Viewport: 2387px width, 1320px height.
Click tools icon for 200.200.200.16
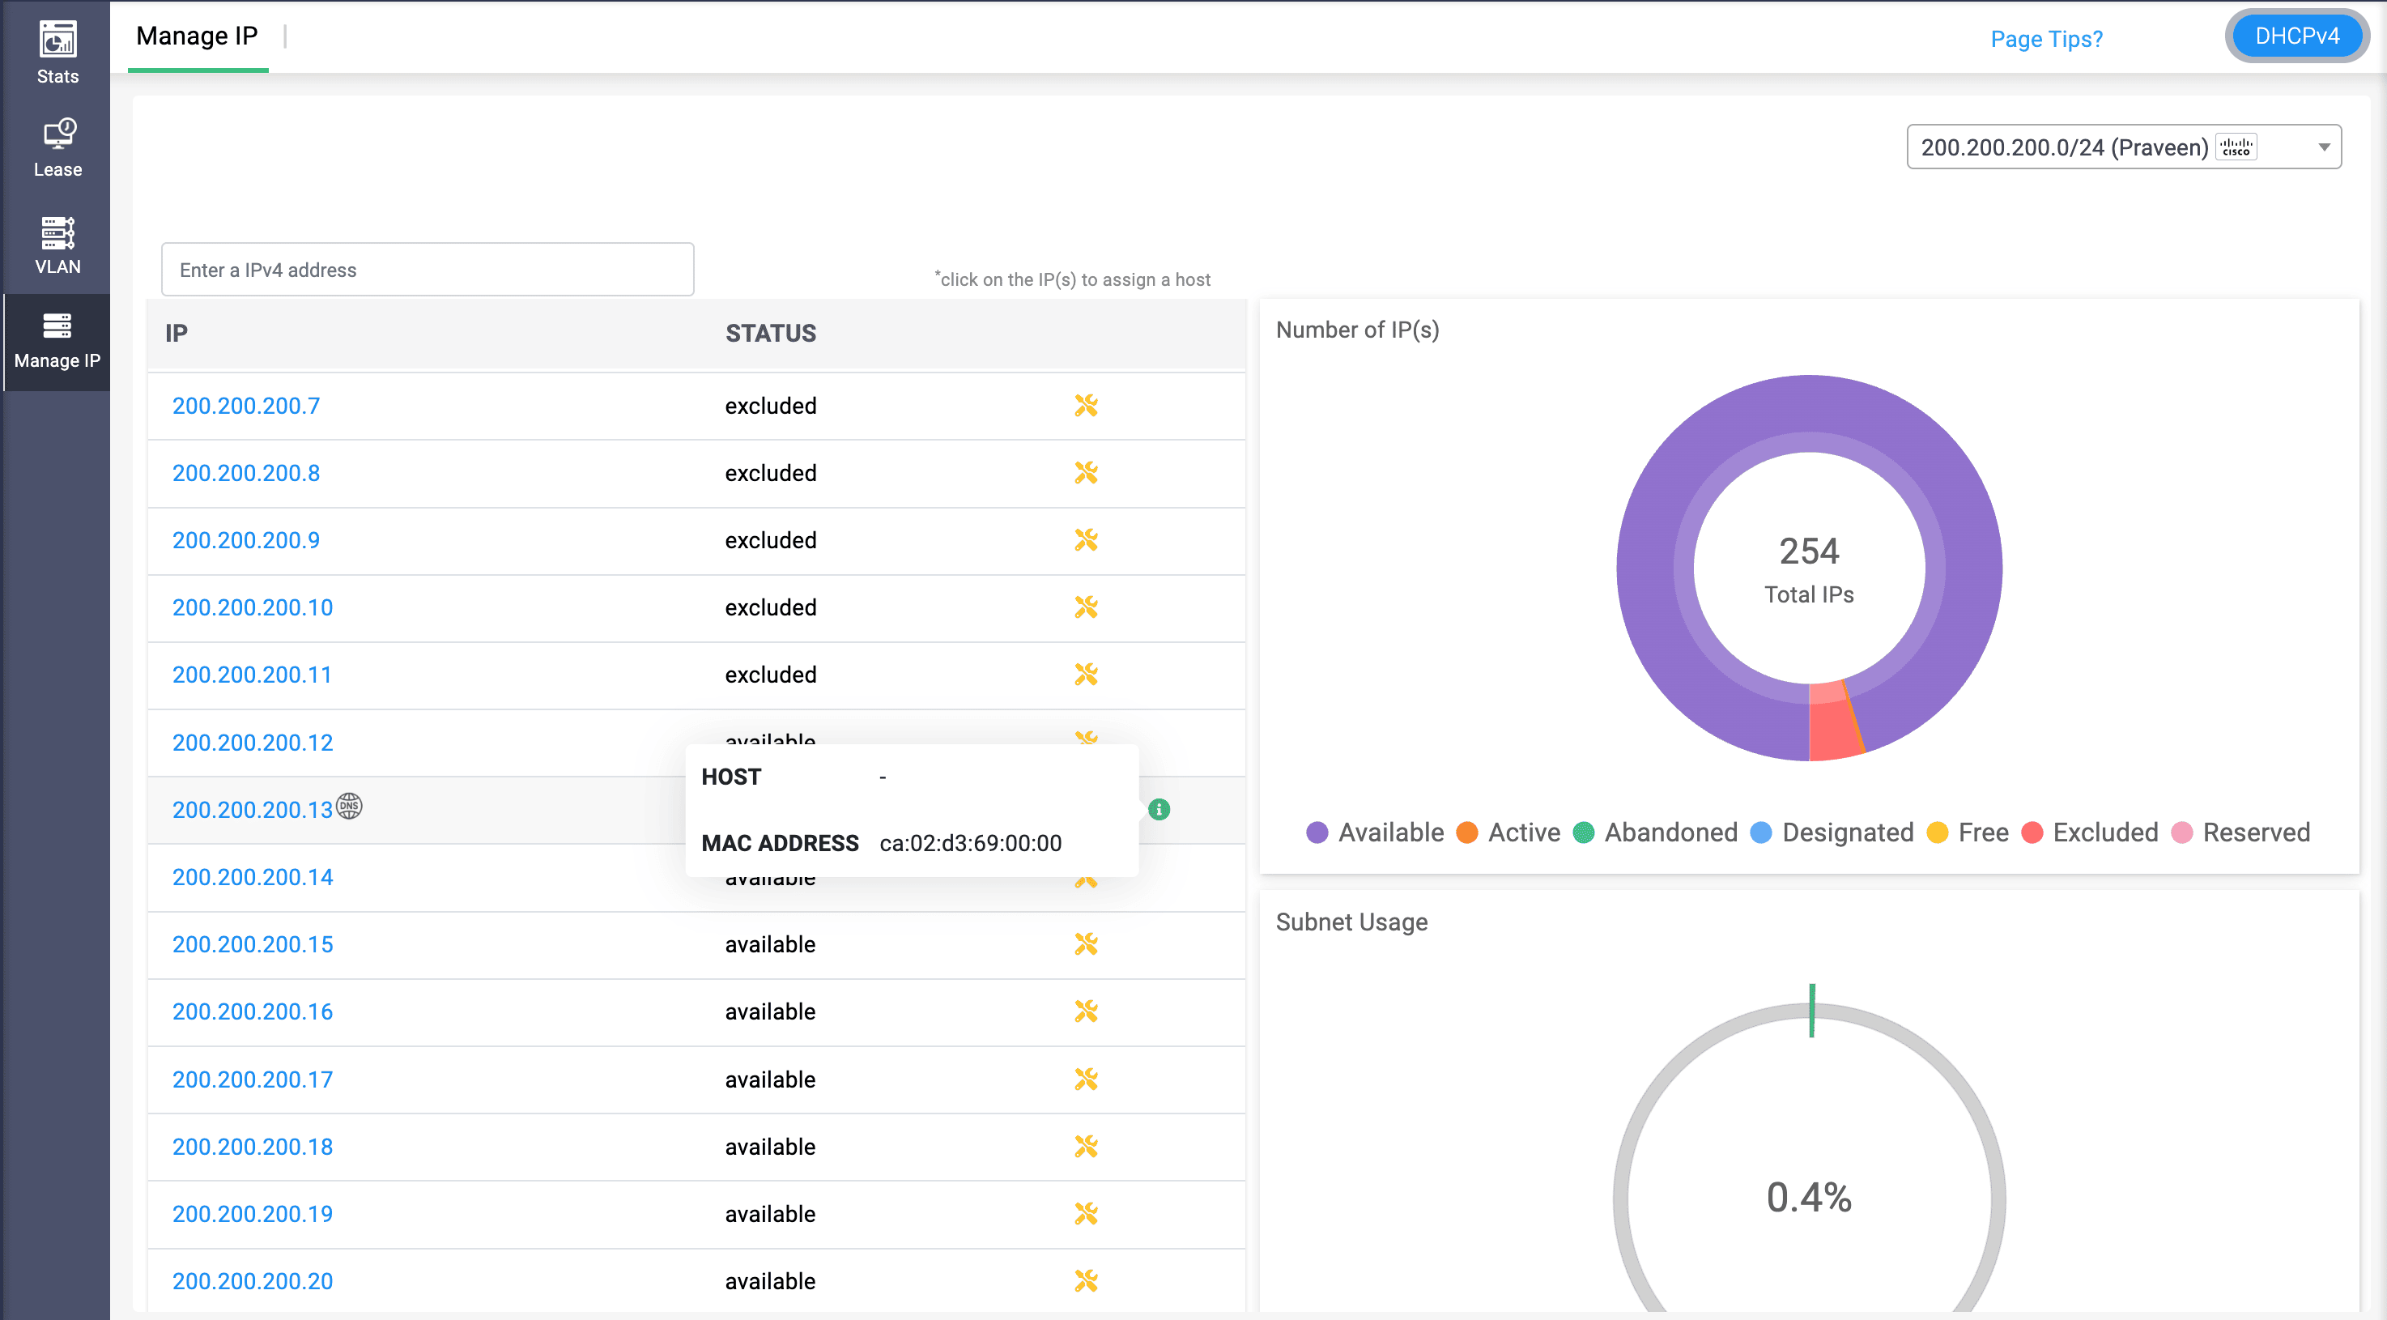pos(1086,1011)
